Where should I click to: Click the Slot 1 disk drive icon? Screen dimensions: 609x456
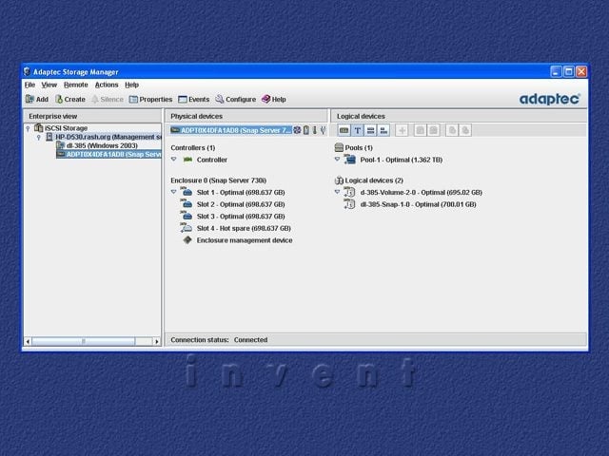(187, 192)
